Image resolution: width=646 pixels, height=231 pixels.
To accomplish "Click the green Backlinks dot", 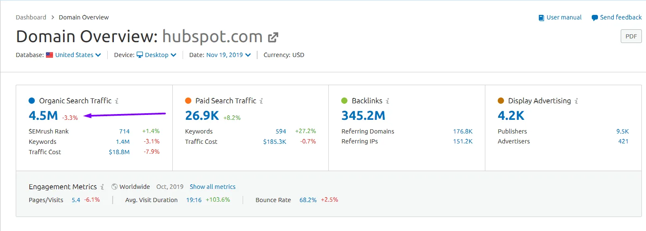I will pyautogui.click(x=344, y=101).
